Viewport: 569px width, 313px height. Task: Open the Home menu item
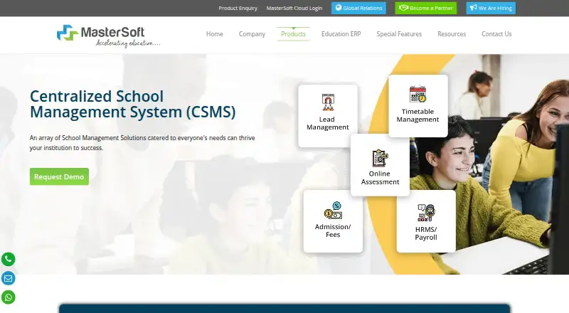point(215,33)
